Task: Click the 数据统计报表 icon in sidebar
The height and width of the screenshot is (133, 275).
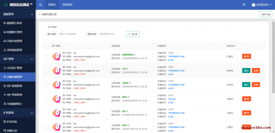Action: (5, 23)
